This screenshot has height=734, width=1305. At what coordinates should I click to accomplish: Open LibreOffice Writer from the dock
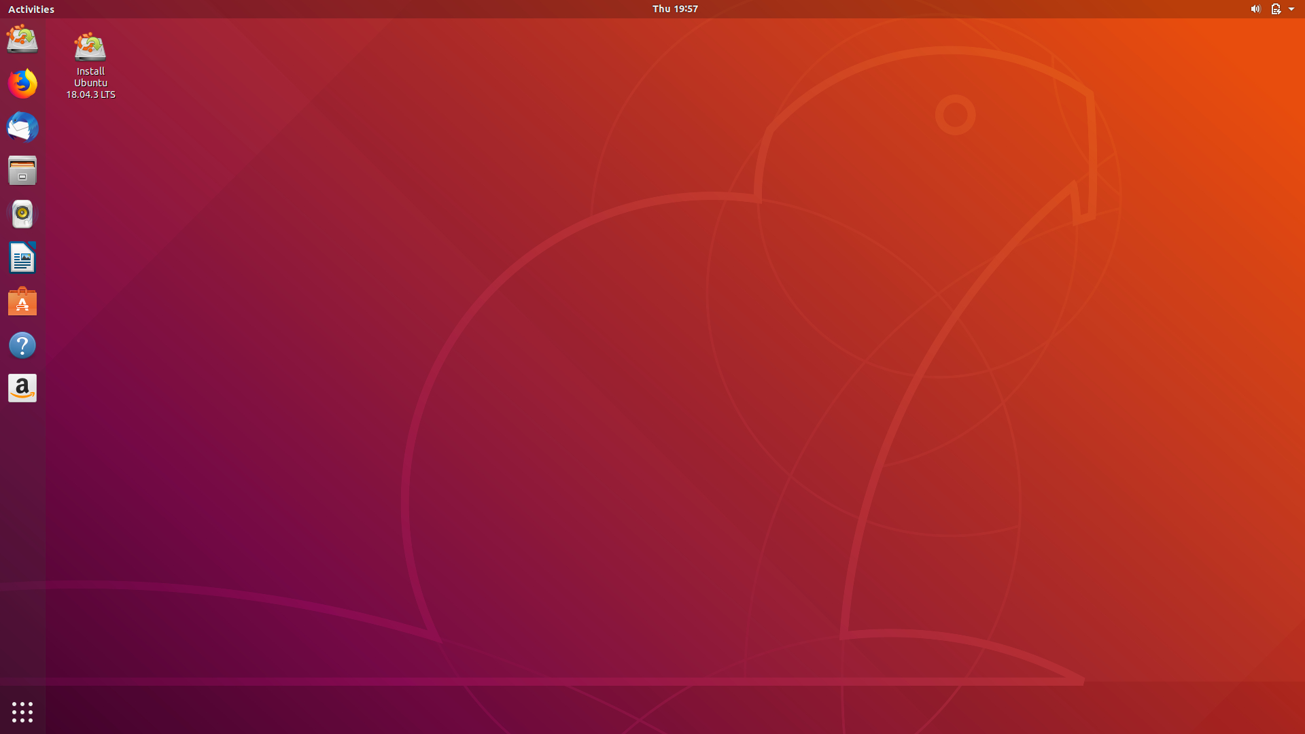click(x=22, y=258)
